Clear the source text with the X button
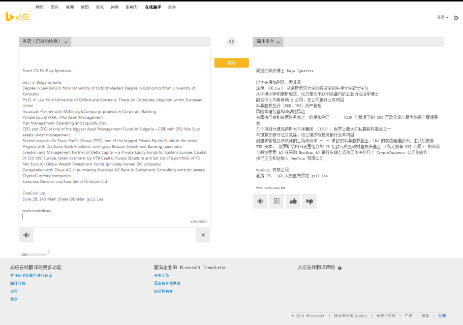Screen dimensions: 463x325 point(203,235)
